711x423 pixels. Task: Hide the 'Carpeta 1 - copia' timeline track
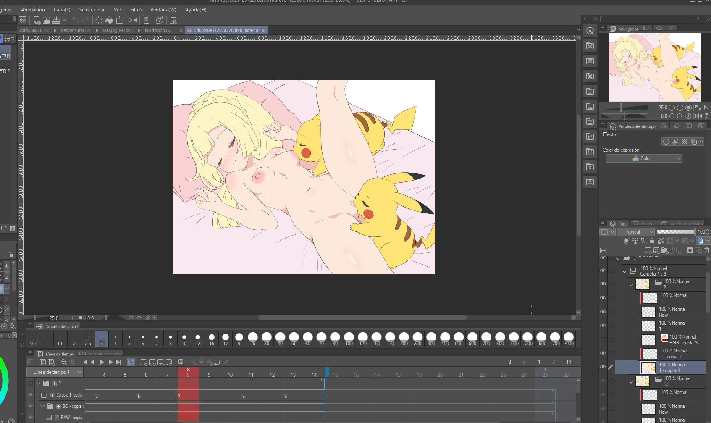click(31, 395)
